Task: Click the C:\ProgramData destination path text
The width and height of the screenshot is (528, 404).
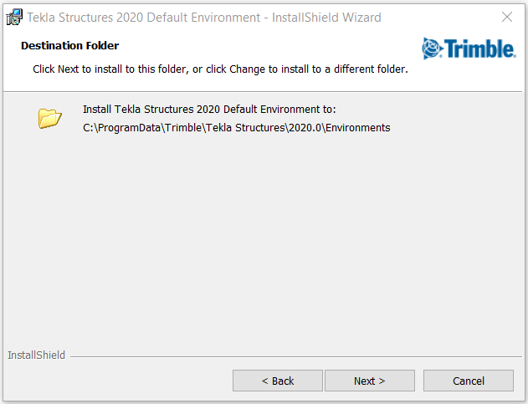Action: tap(237, 128)
